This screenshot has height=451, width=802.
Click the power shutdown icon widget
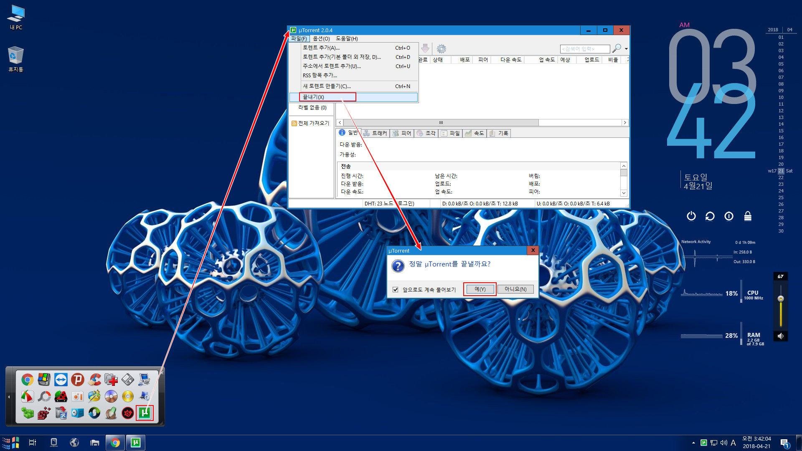click(x=691, y=216)
